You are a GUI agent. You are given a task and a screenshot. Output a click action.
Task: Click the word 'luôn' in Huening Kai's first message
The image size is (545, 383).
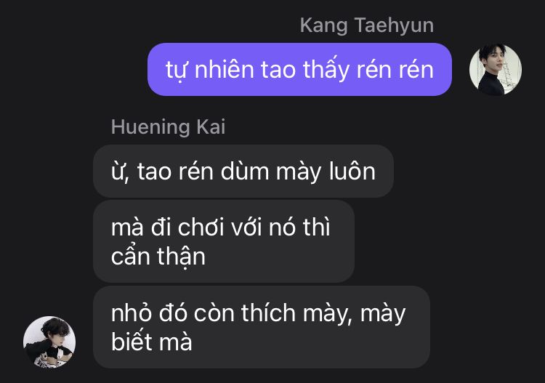(352, 172)
